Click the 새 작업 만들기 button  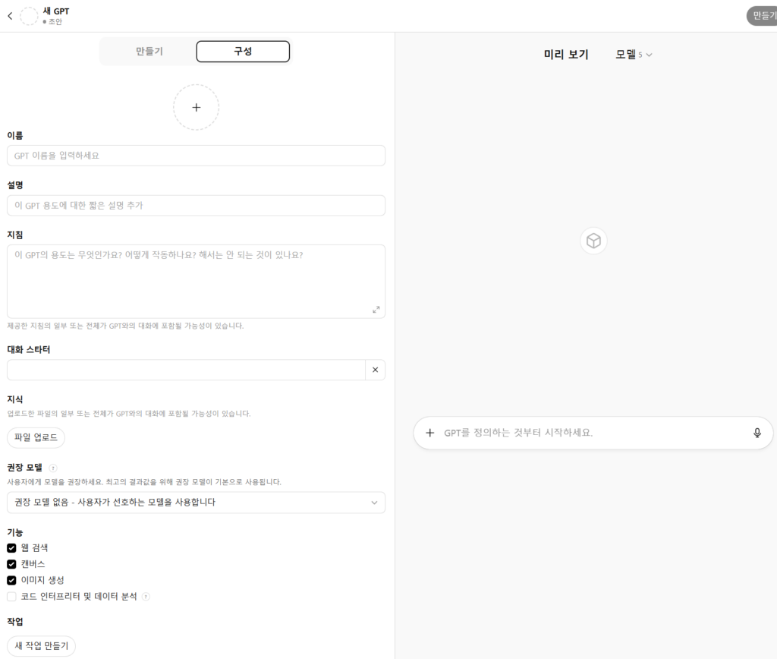[41, 646]
